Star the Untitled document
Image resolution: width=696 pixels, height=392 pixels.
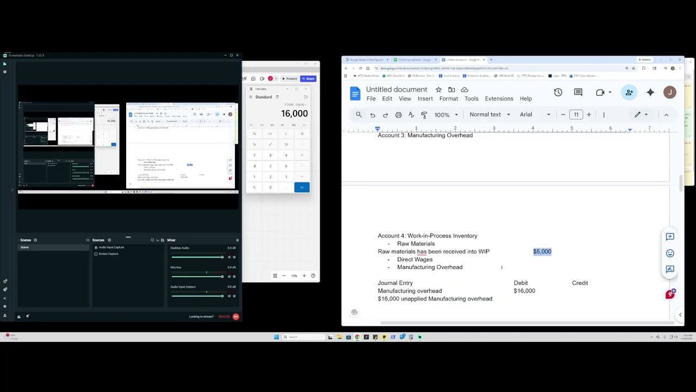438,89
